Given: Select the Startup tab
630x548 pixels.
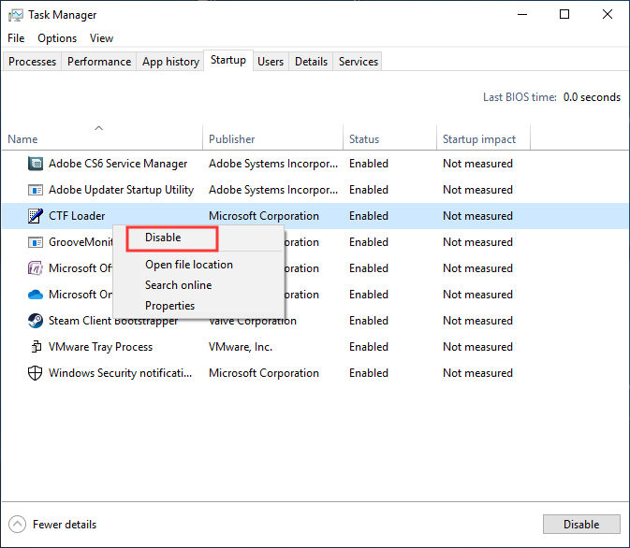Looking at the screenshot, I should pos(228,60).
